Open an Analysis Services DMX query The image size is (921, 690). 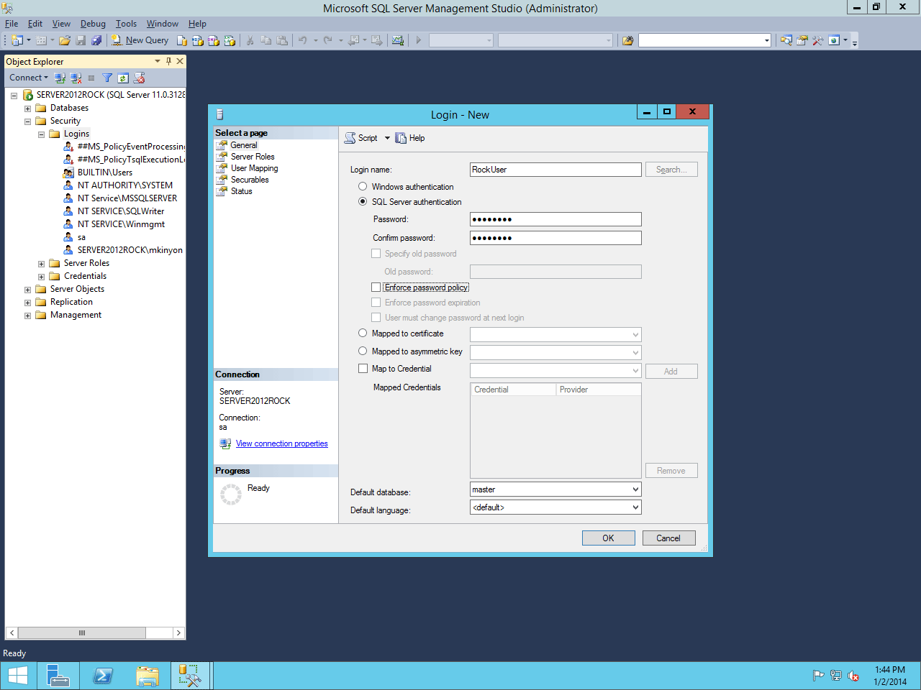coord(214,40)
